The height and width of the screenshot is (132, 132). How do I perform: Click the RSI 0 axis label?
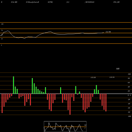1,45
